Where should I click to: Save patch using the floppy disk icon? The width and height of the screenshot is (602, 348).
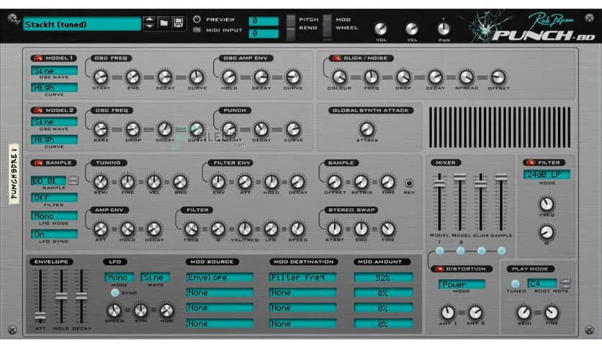[178, 23]
